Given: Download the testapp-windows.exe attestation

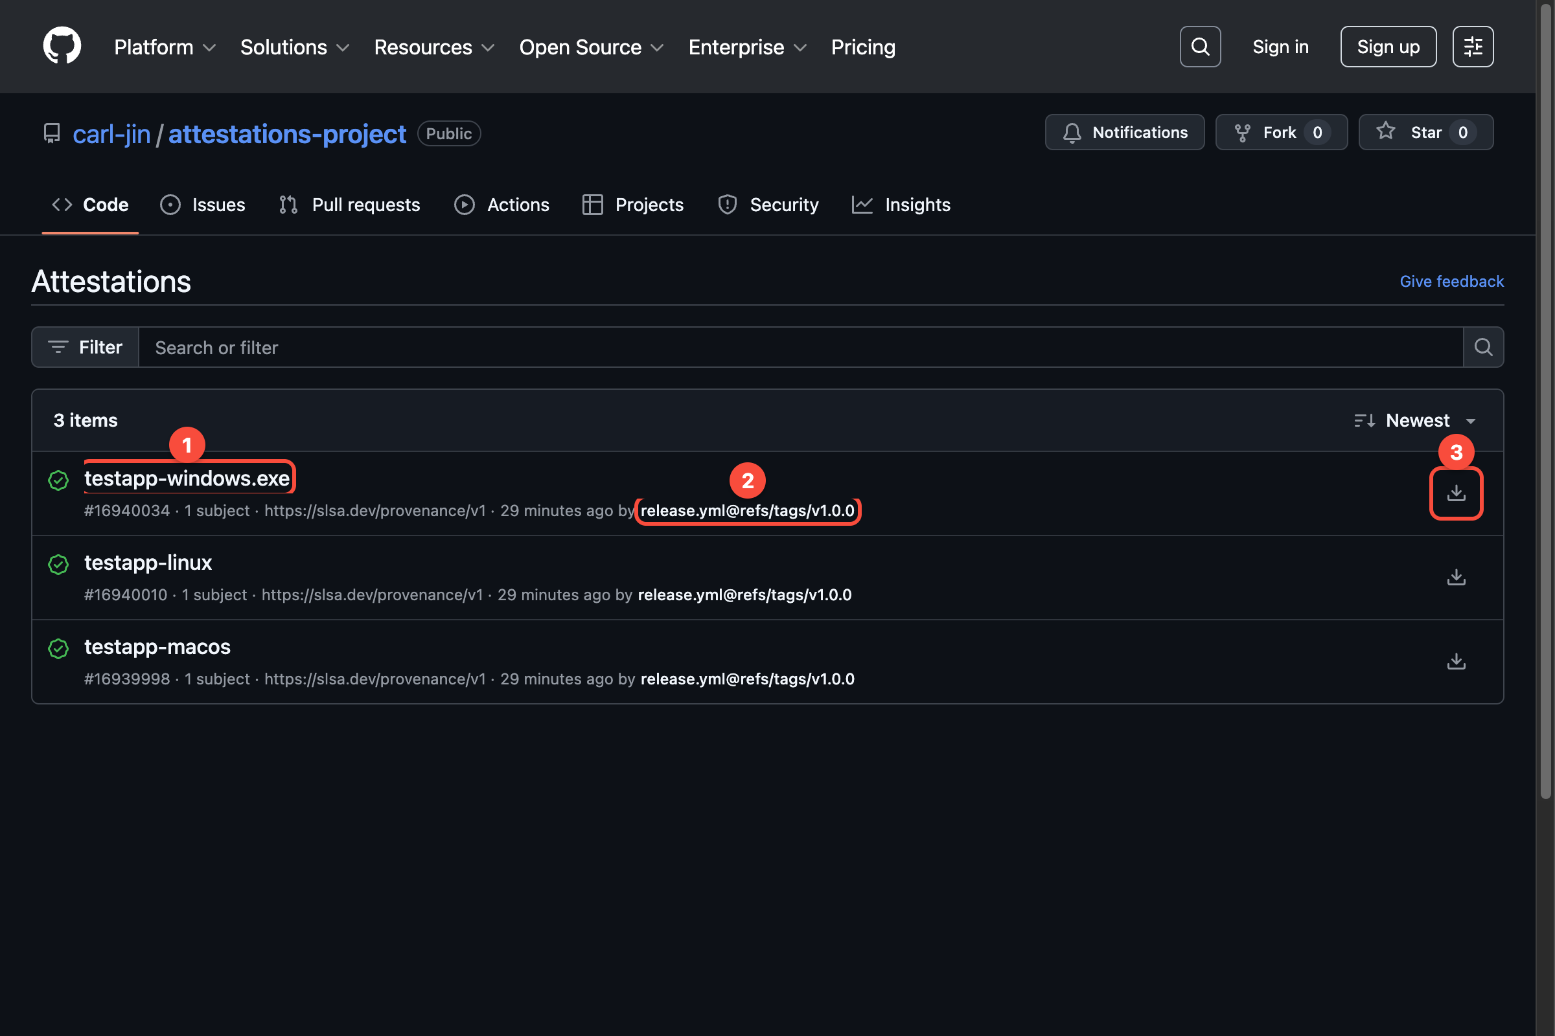Looking at the screenshot, I should 1455,493.
